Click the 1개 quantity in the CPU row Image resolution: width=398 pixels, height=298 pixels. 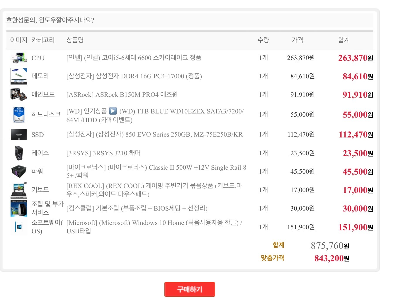[x=263, y=58]
